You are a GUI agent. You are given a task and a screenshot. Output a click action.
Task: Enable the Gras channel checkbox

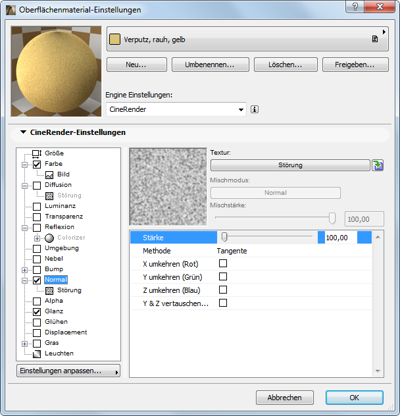click(37, 344)
